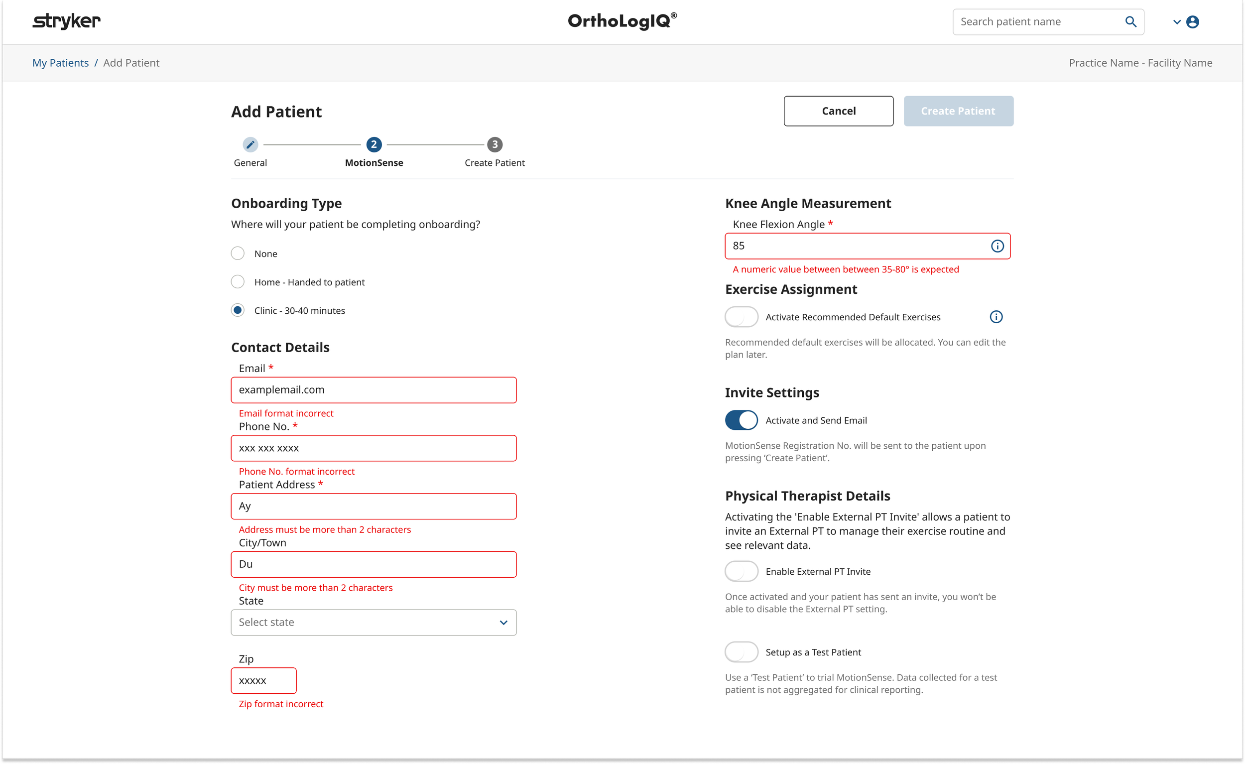Screen dimensions: 1245x764
Task: Go to My Patients breadcrumb
Action: click(61, 63)
